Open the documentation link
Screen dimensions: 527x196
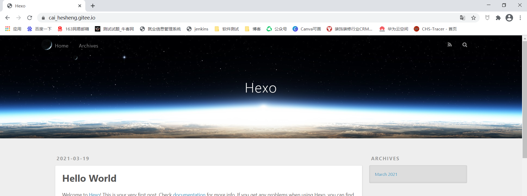tap(189, 194)
